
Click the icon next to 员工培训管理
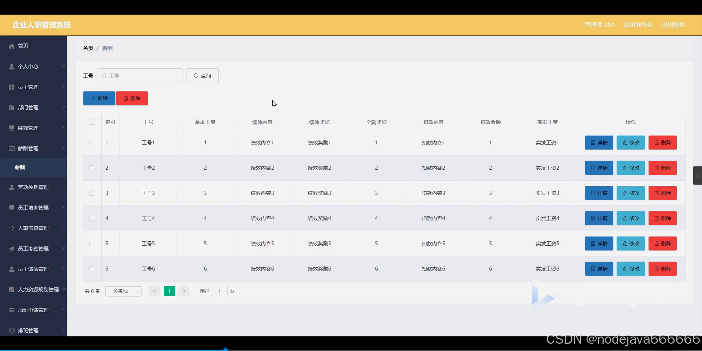(12, 208)
